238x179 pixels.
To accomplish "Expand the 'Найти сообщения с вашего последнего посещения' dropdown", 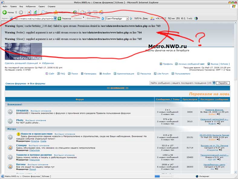I will (x=214, y=83).
